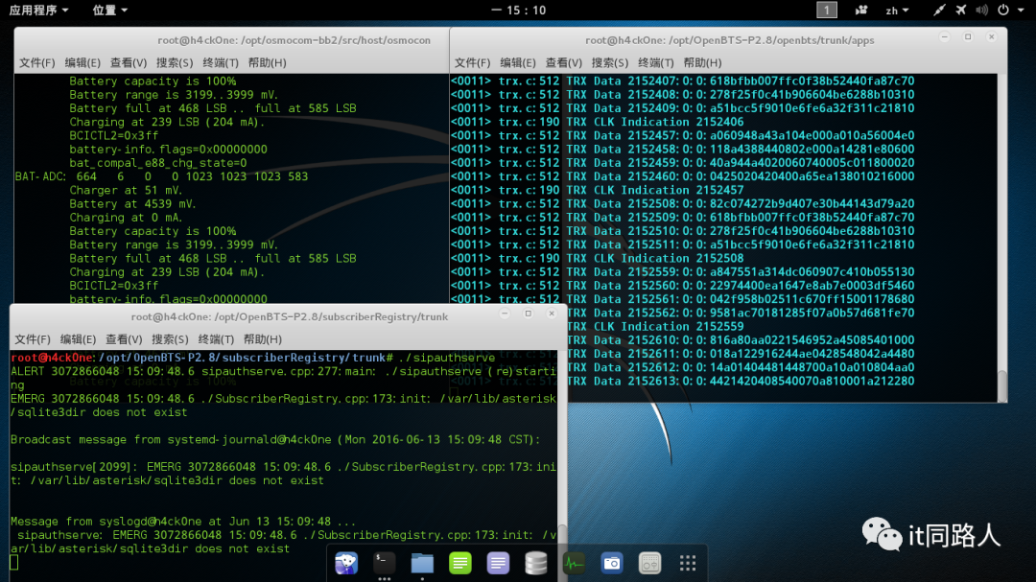Click the wired network connection icon

[x=939, y=10]
